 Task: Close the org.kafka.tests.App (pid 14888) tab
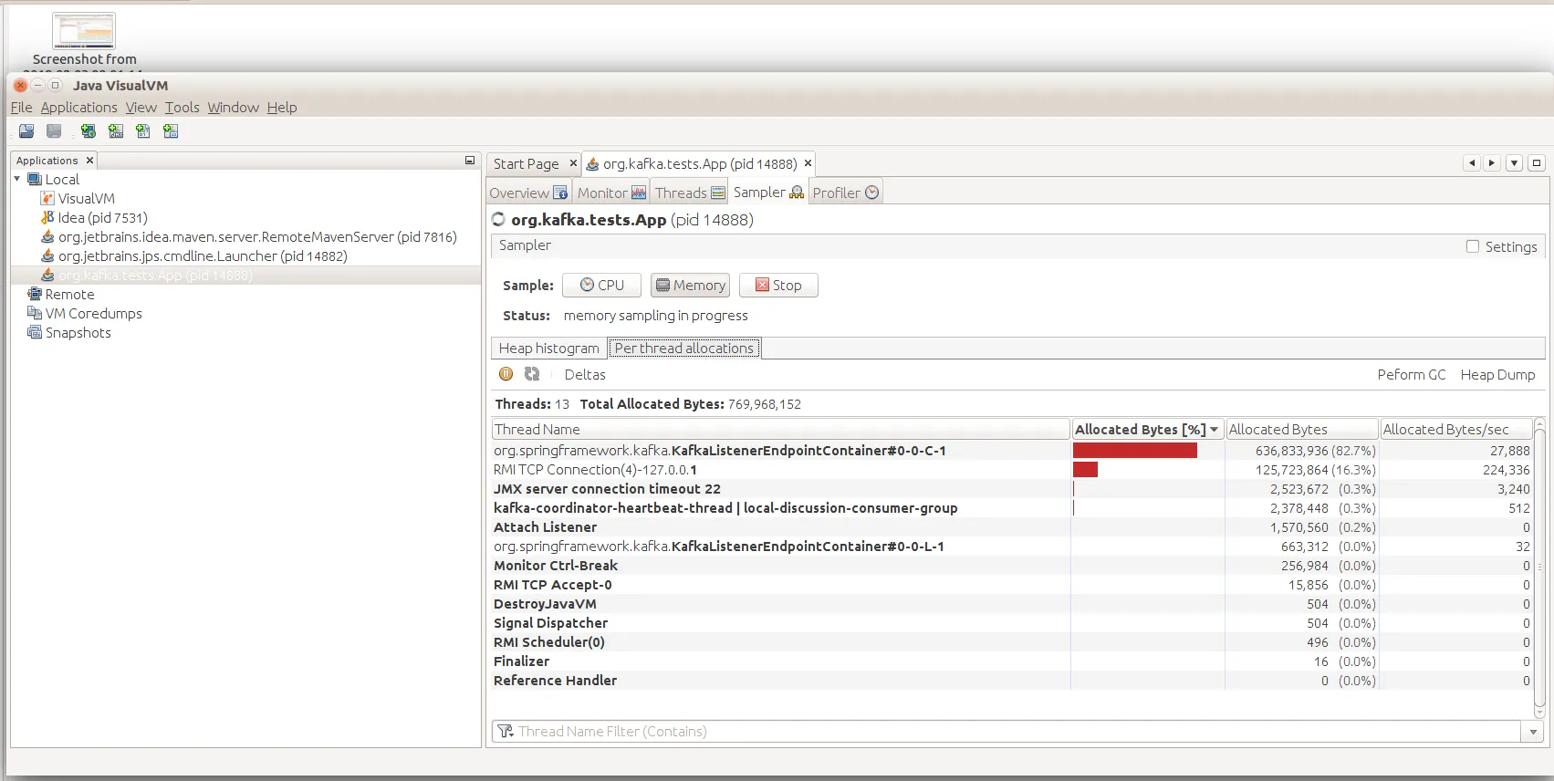tap(808, 163)
